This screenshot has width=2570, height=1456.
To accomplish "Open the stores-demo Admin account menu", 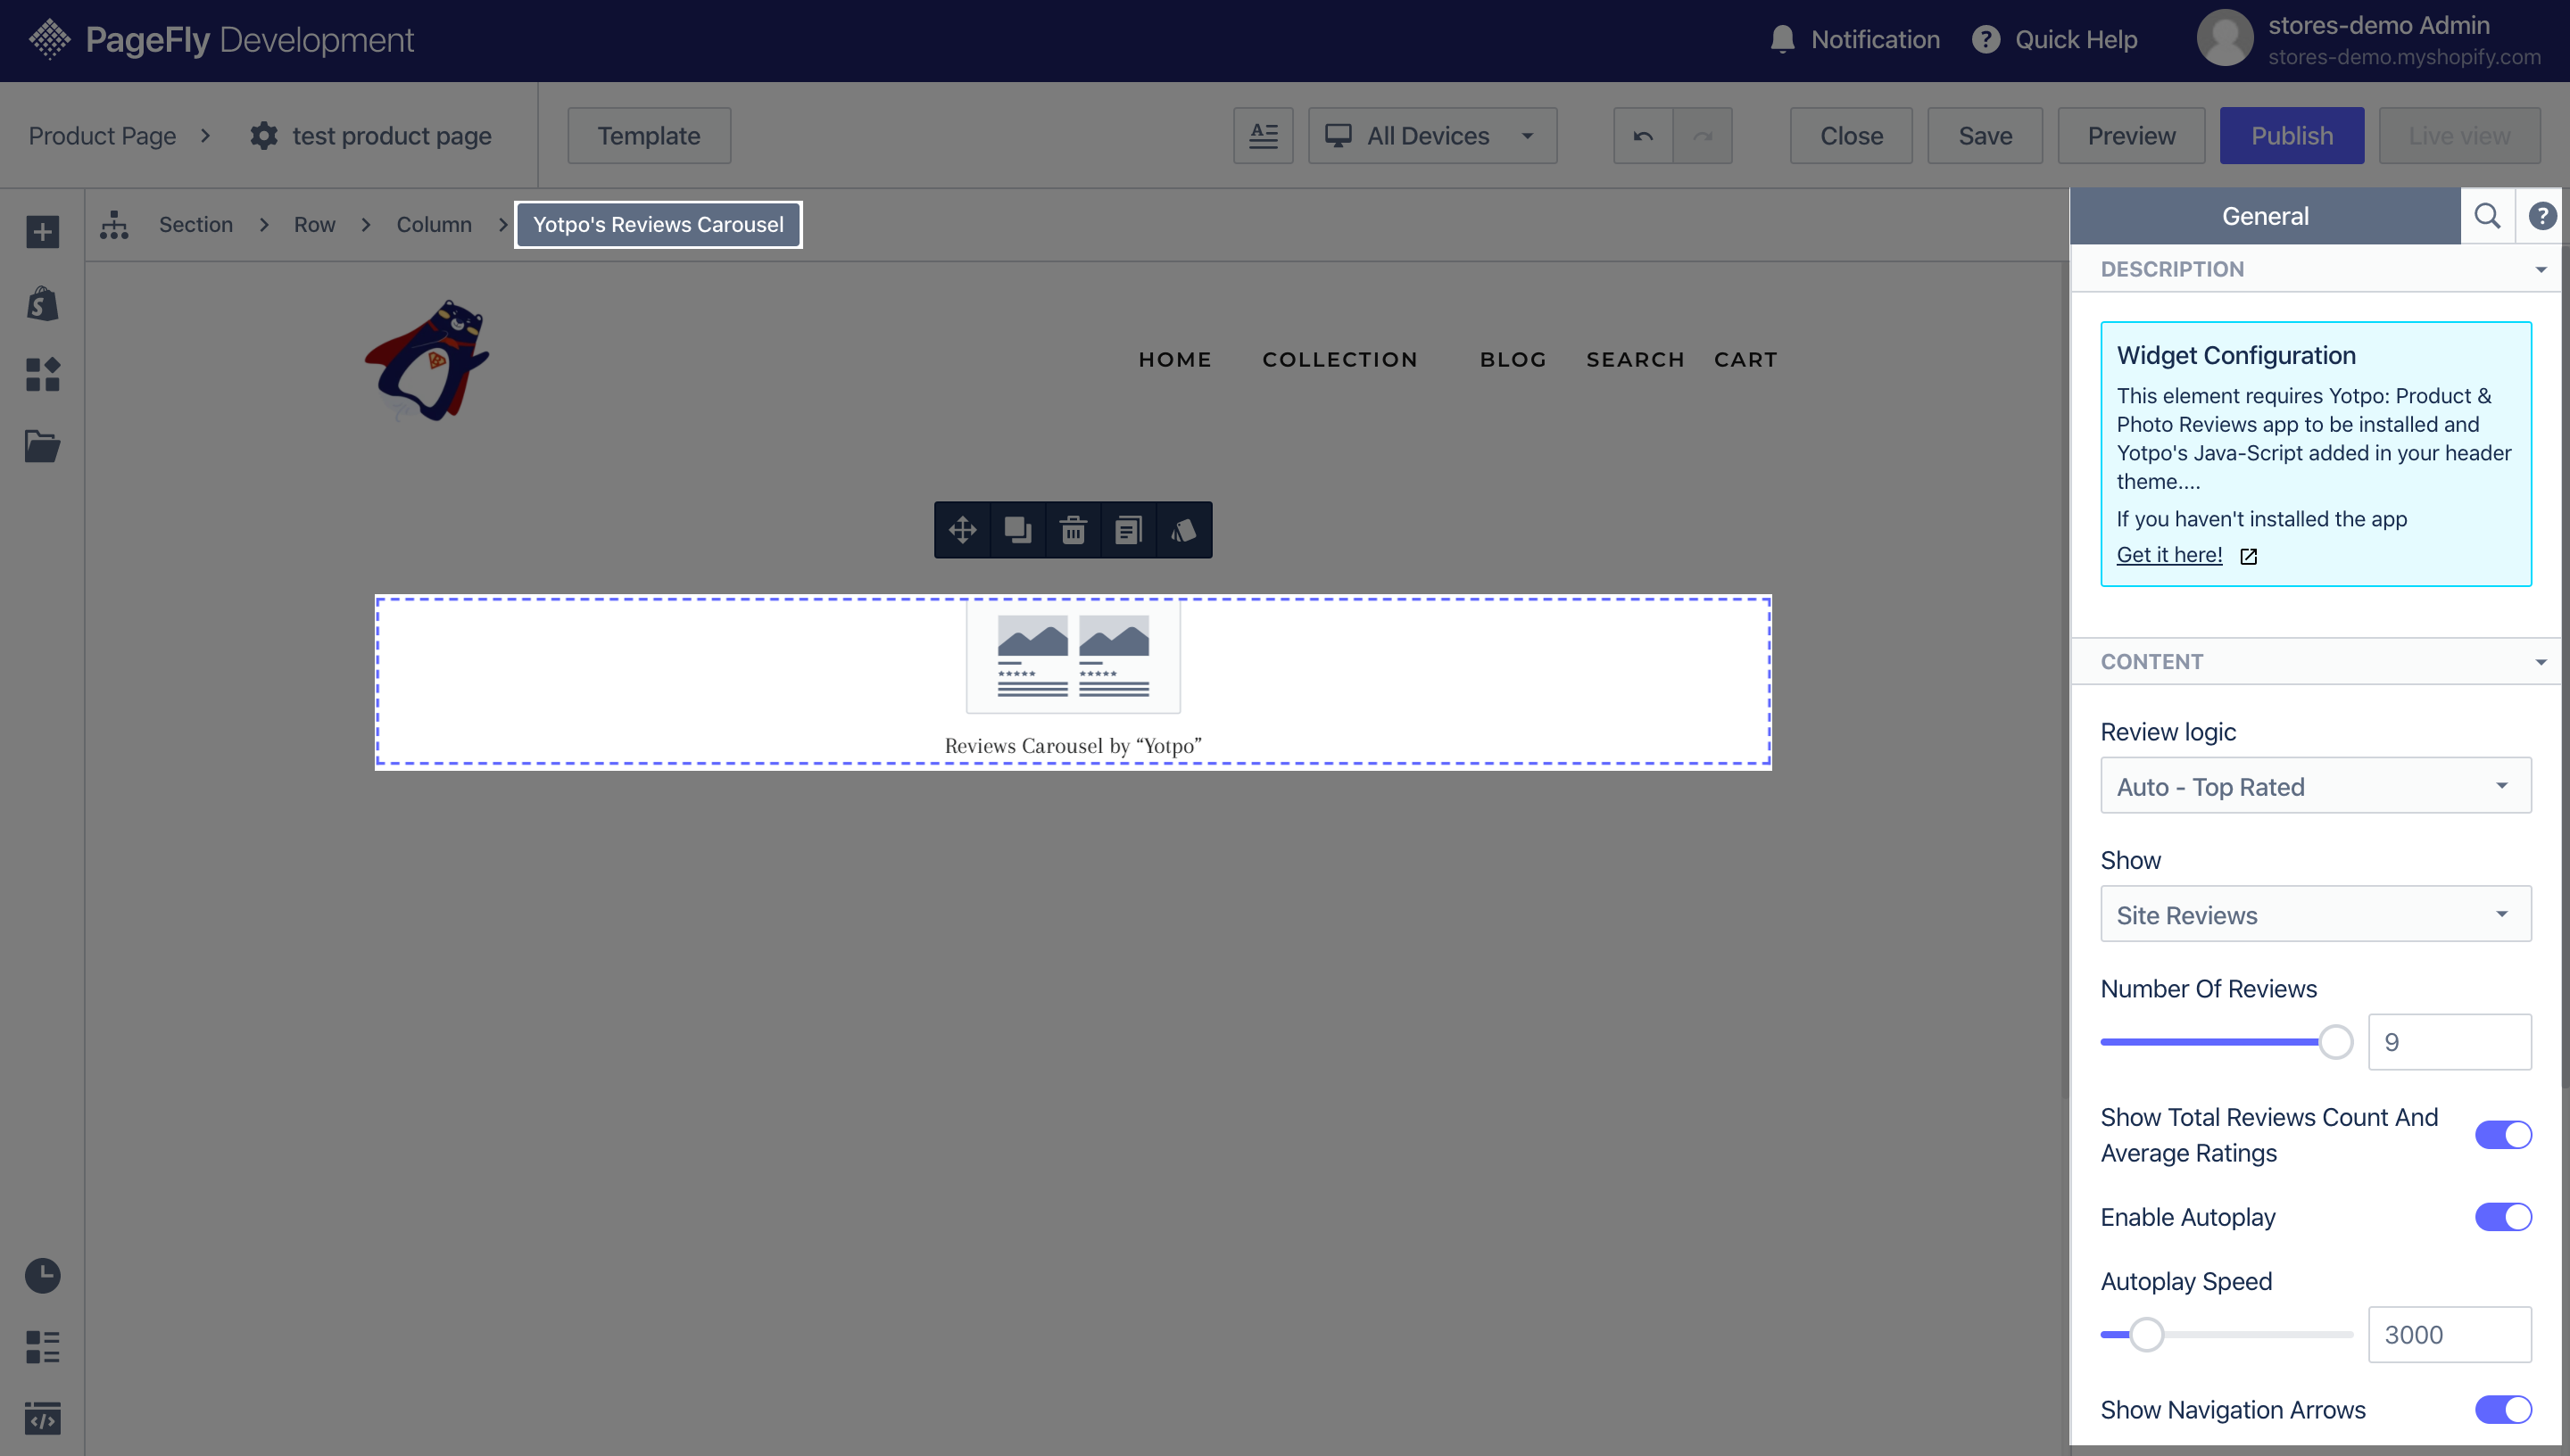I will click(2369, 39).
